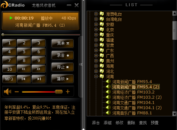Image resolution: width=177 pixels, height=130 pixels.
Task: Click 删除 to delete the station
Action: [x=131, y=123]
